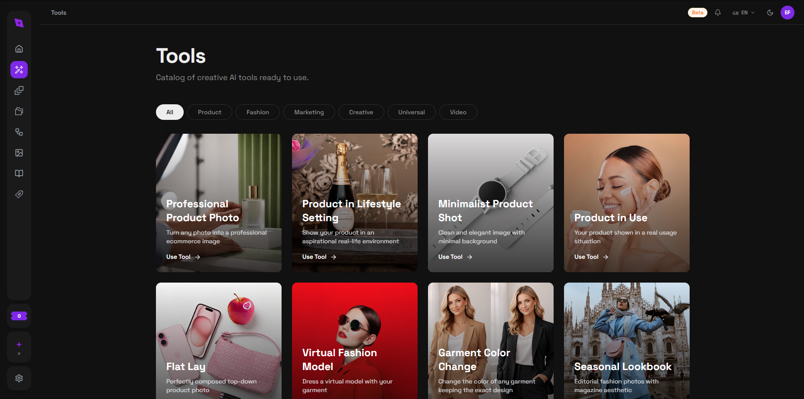Click the Professional Product Photo title
Image resolution: width=804 pixels, height=399 pixels.
tap(203, 211)
